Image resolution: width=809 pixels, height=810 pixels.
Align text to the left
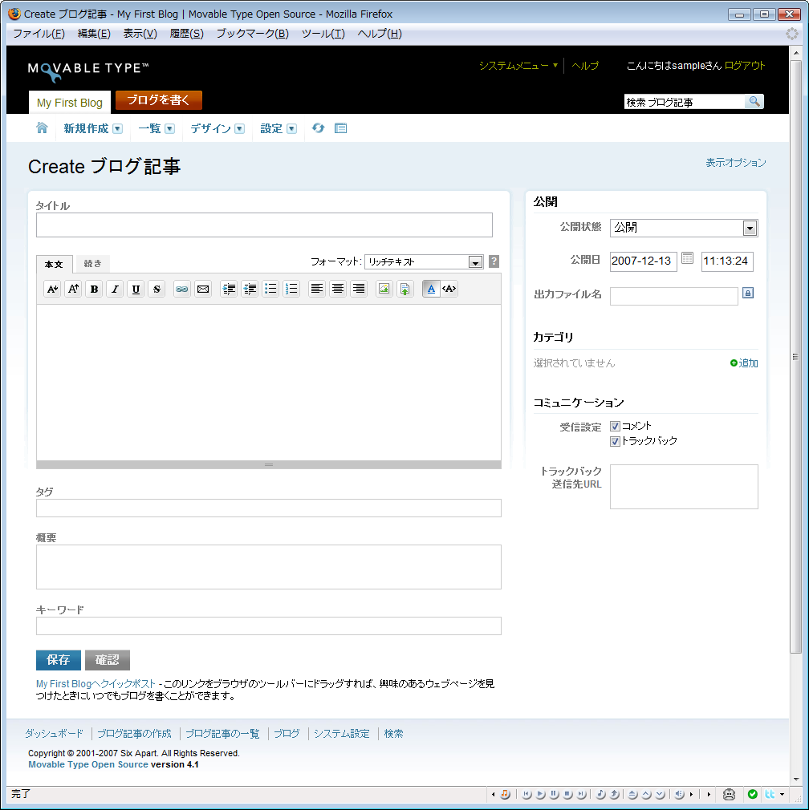pyautogui.click(x=316, y=289)
